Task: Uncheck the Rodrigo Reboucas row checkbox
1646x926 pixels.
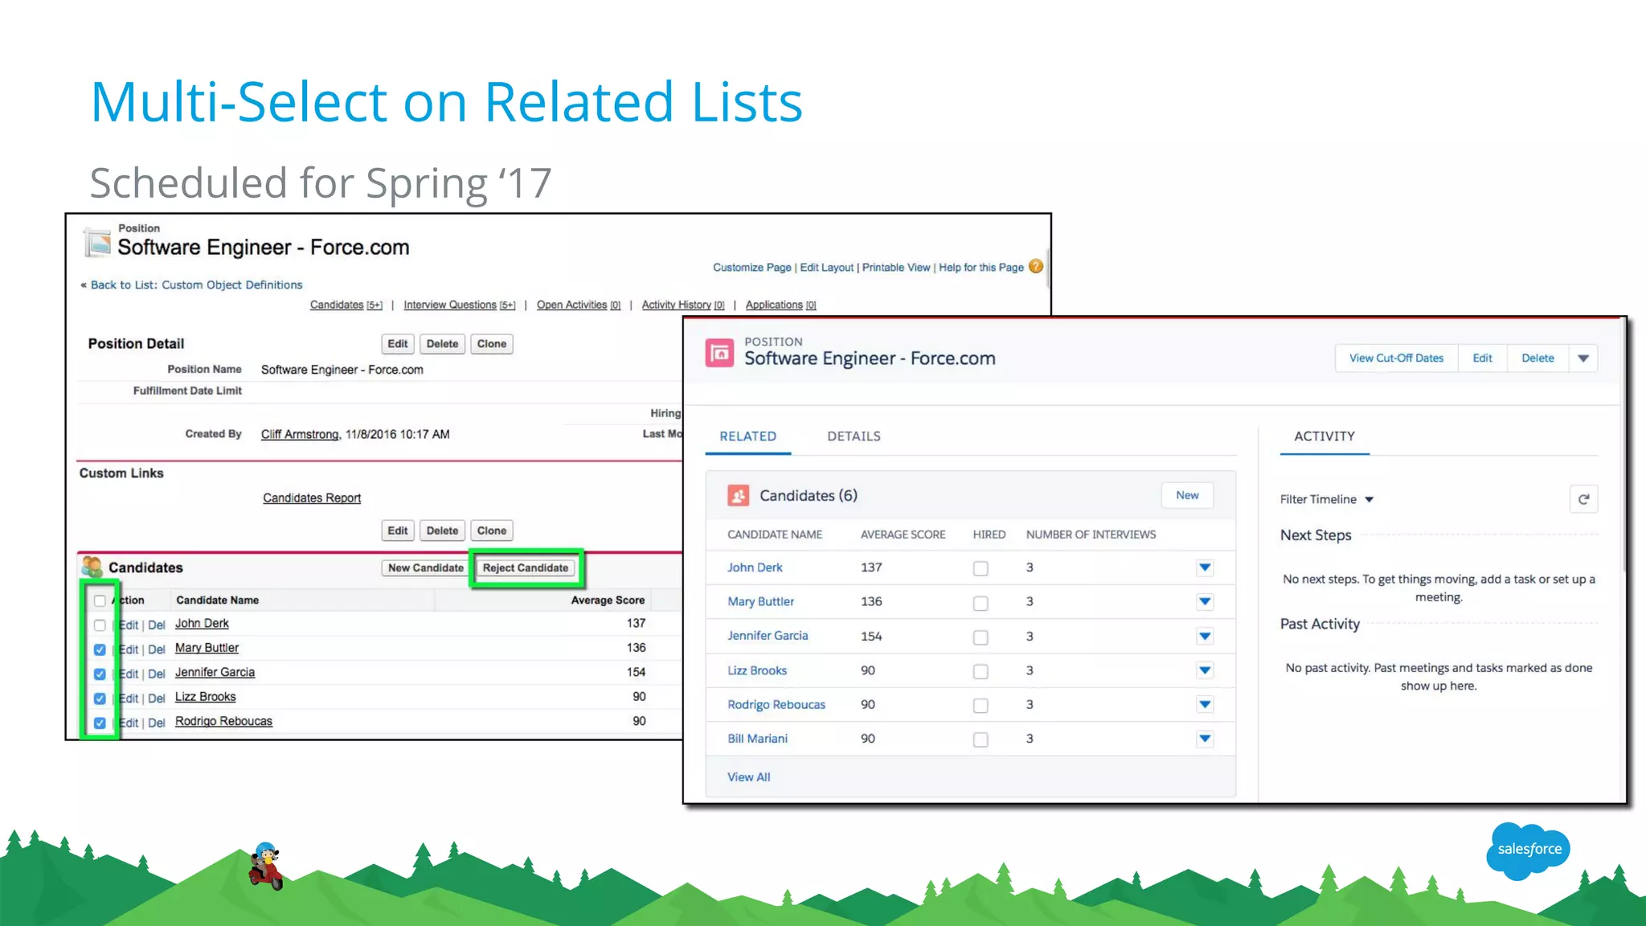Action: pos(100,723)
